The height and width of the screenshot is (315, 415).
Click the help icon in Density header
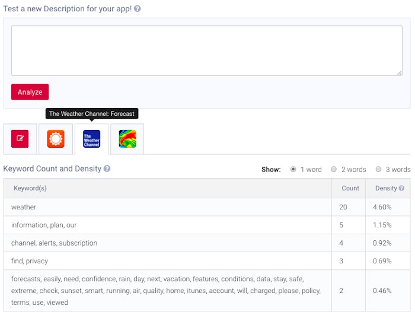pyautogui.click(x=401, y=188)
